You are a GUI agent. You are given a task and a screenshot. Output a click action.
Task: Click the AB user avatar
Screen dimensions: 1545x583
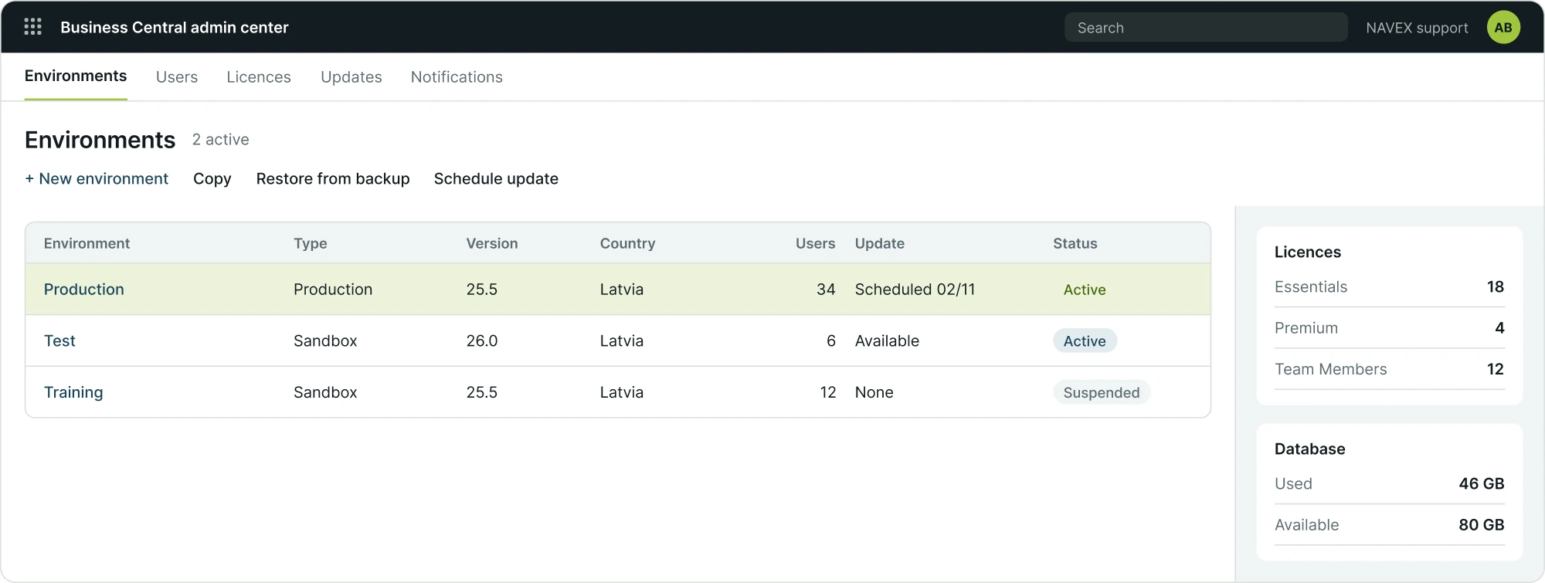tap(1503, 27)
